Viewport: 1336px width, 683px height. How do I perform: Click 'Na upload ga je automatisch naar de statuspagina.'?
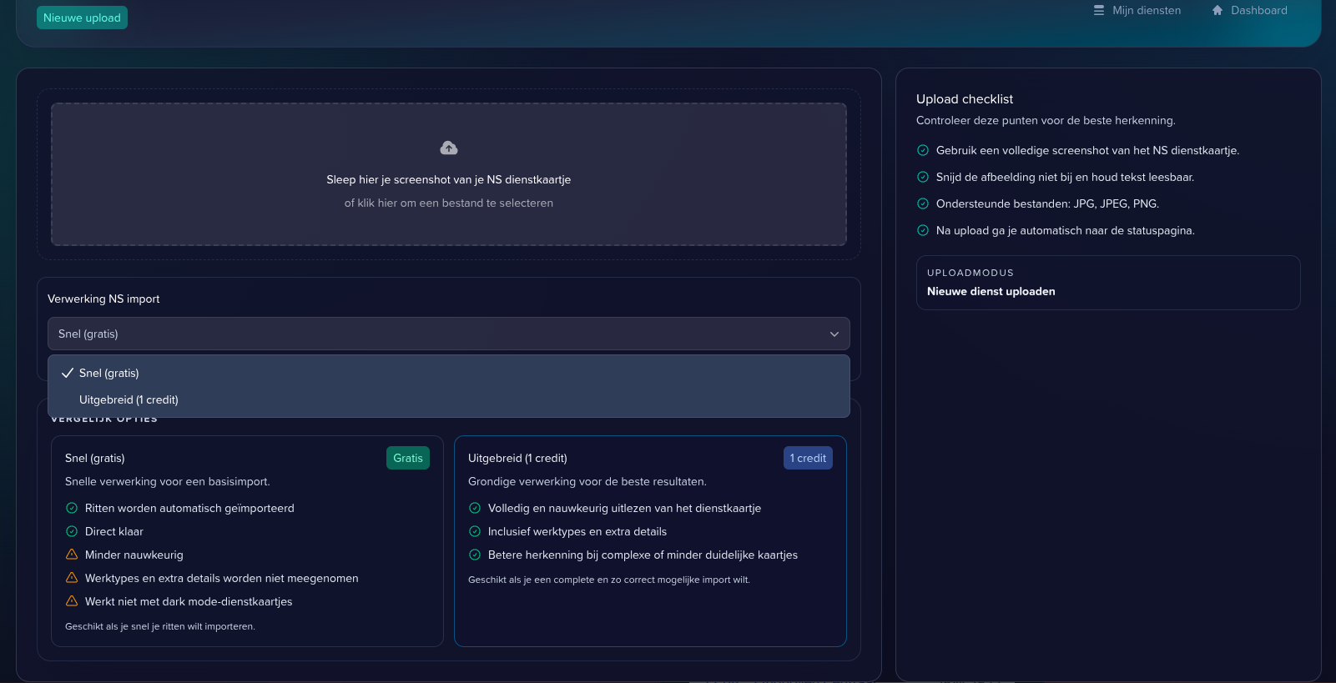1066,230
